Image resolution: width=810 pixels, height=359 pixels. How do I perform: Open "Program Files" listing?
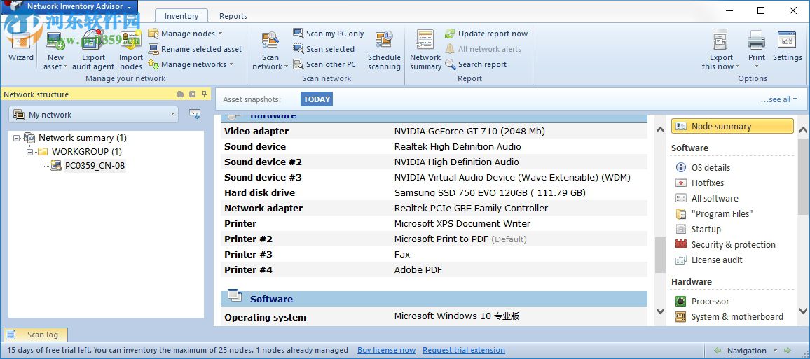(x=715, y=214)
